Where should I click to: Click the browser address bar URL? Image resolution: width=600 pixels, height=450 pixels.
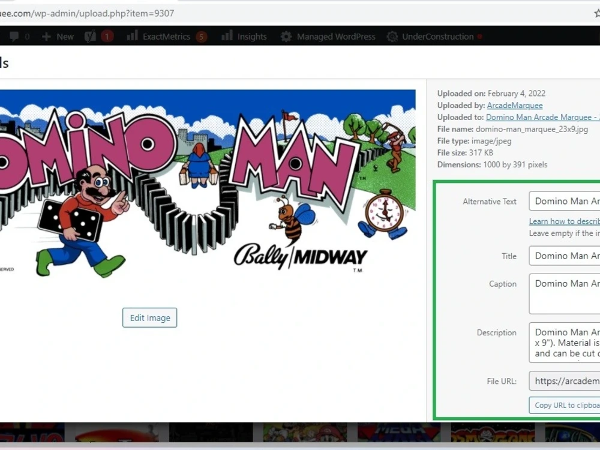87,13
